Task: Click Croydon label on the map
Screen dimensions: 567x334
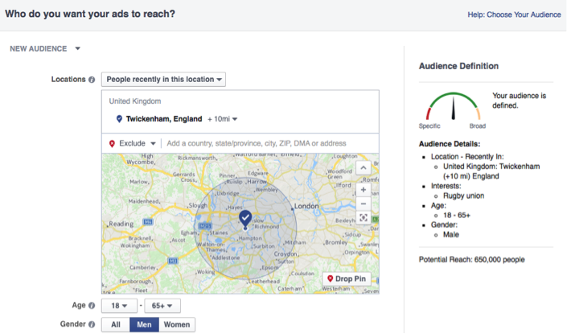Action: click(285, 254)
